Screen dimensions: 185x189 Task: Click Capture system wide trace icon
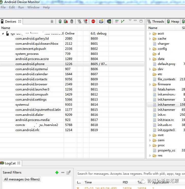coord(117,21)
